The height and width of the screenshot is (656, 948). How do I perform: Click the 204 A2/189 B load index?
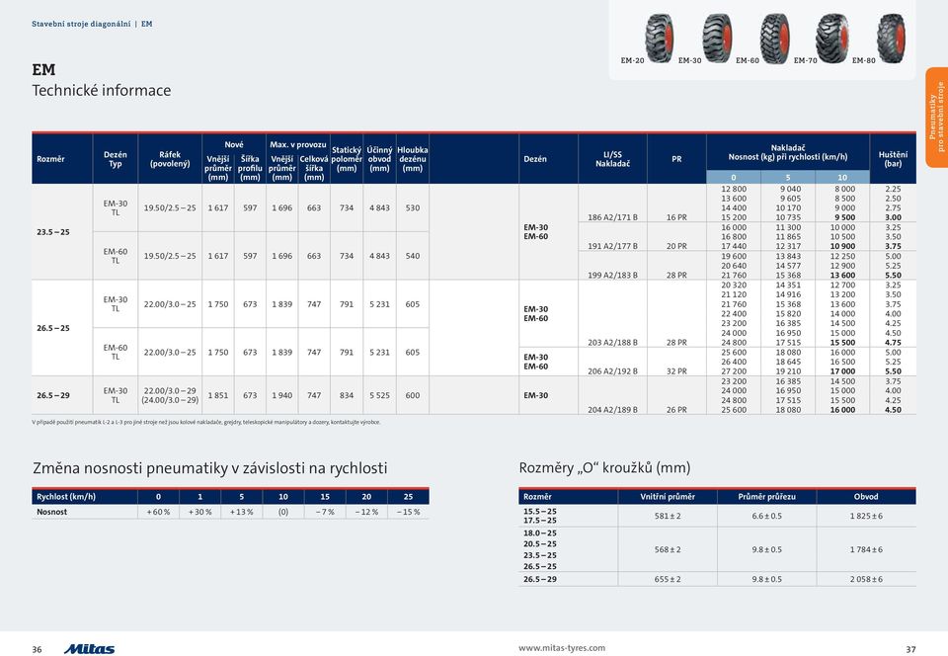(612, 410)
